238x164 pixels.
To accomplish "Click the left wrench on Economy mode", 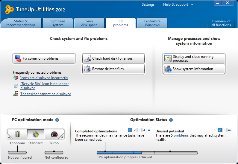I will click(9, 137).
